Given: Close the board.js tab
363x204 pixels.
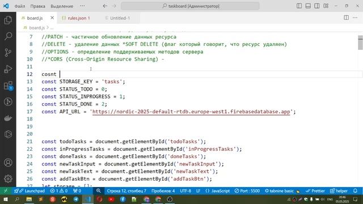Looking at the screenshot, I should point(52,18).
